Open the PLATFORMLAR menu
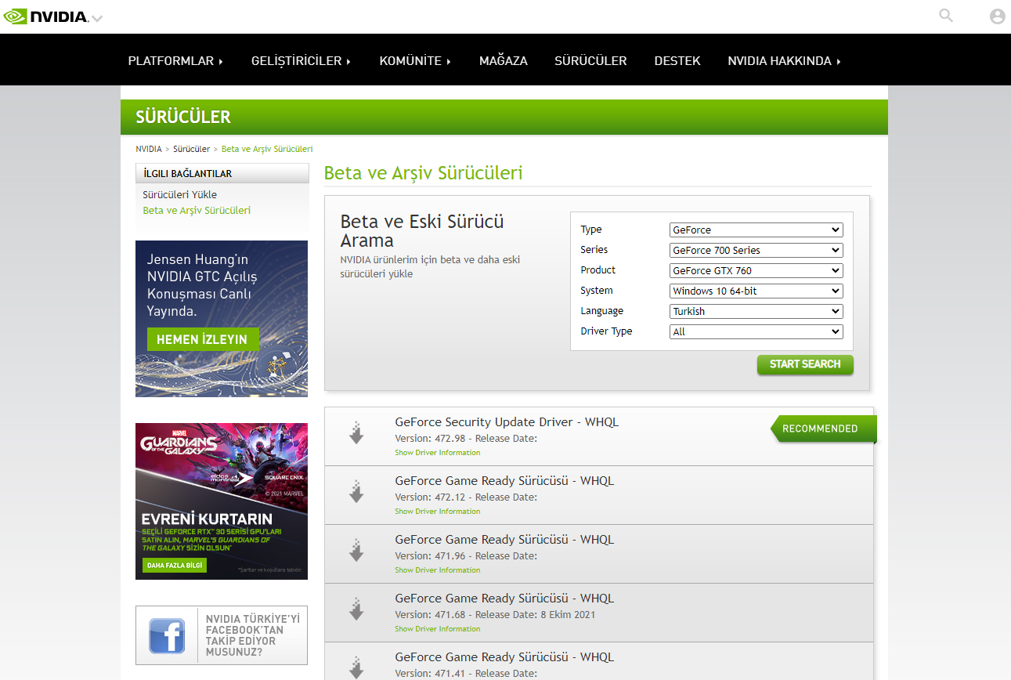 point(175,61)
